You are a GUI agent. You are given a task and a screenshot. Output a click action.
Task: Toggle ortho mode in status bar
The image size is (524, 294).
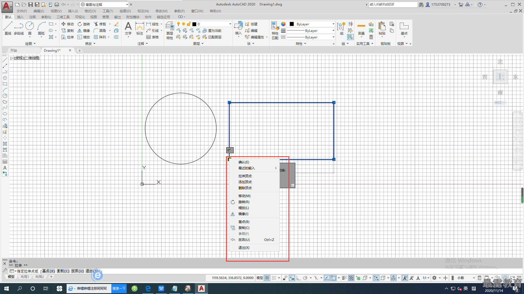pyautogui.click(x=299, y=278)
